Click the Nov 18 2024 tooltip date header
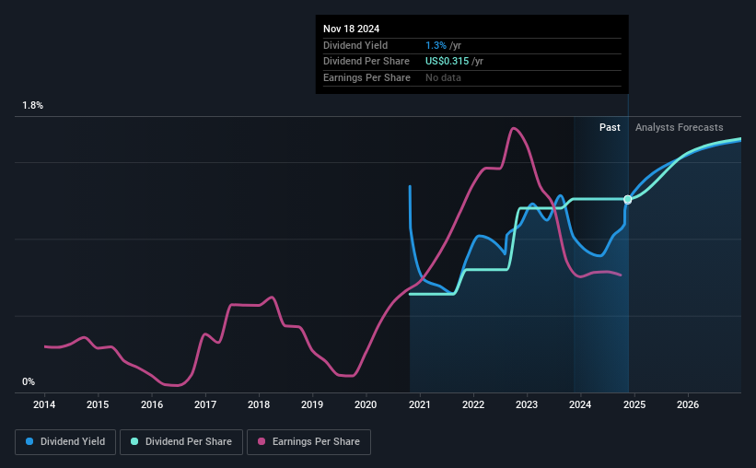Viewport: 756px width, 468px height. click(x=352, y=29)
